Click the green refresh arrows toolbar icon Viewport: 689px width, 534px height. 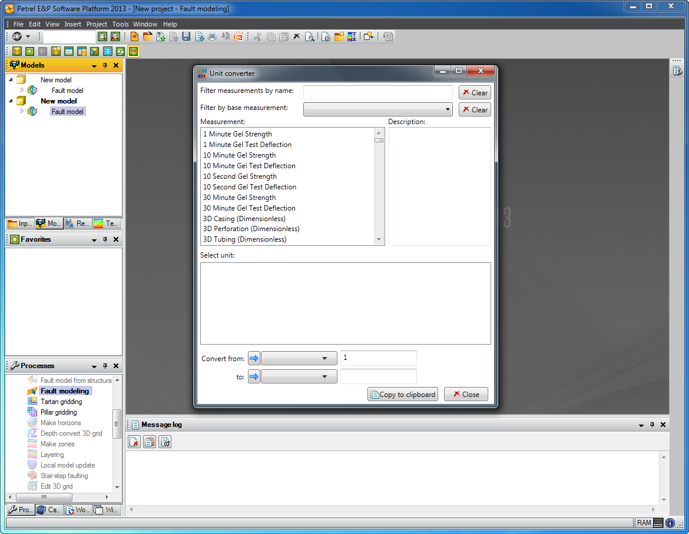(120, 52)
